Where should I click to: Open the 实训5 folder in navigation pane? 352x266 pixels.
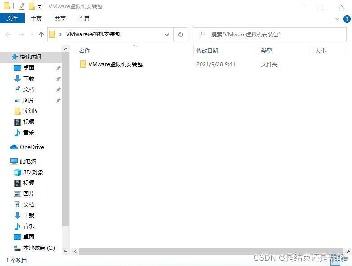(x=30, y=111)
